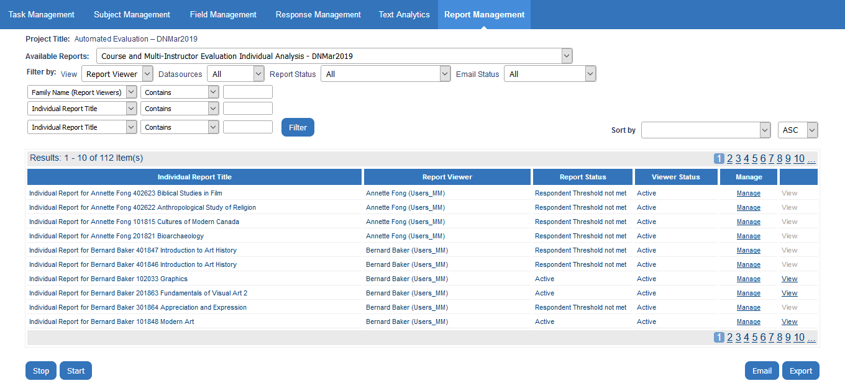Open the Bernard Baker Modern Art report title
Viewport: 845px width, 391px height.
(112, 322)
